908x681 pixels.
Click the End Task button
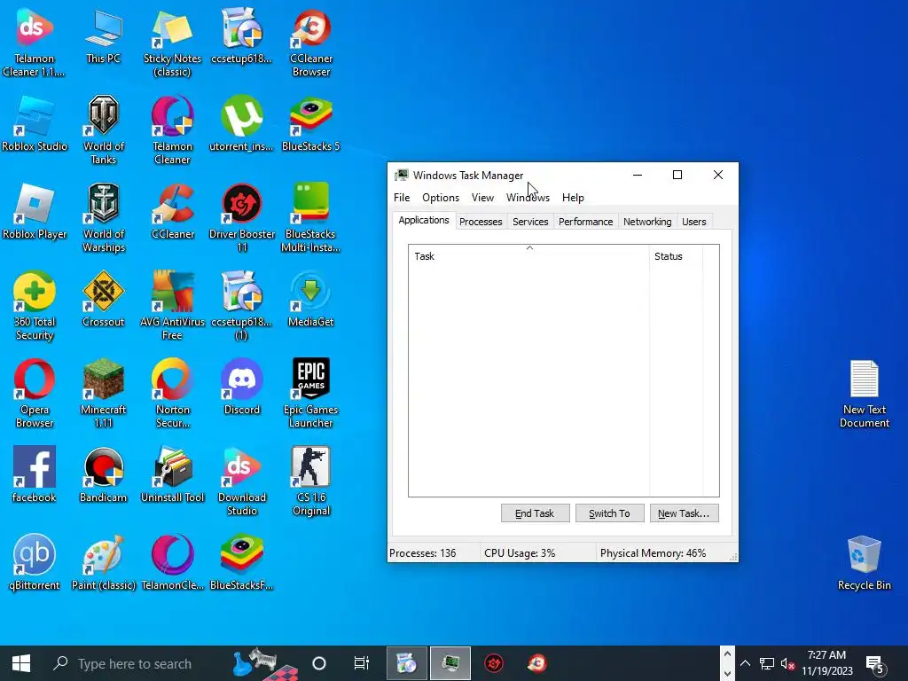pyautogui.click(x=535, y=513)
